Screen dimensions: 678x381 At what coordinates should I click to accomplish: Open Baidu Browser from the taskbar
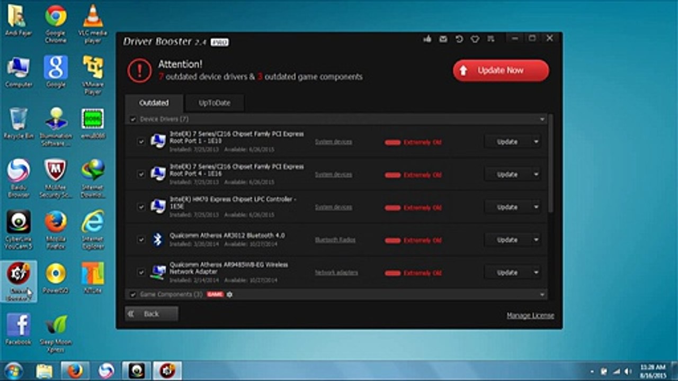pos(106,371)
